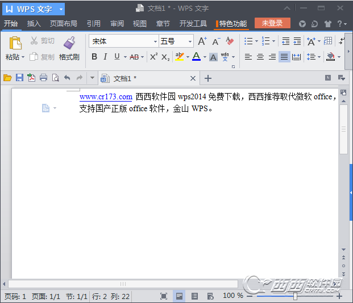The image size is (353, 303).
Task: Apply subscript formatting
Action: 165,57
